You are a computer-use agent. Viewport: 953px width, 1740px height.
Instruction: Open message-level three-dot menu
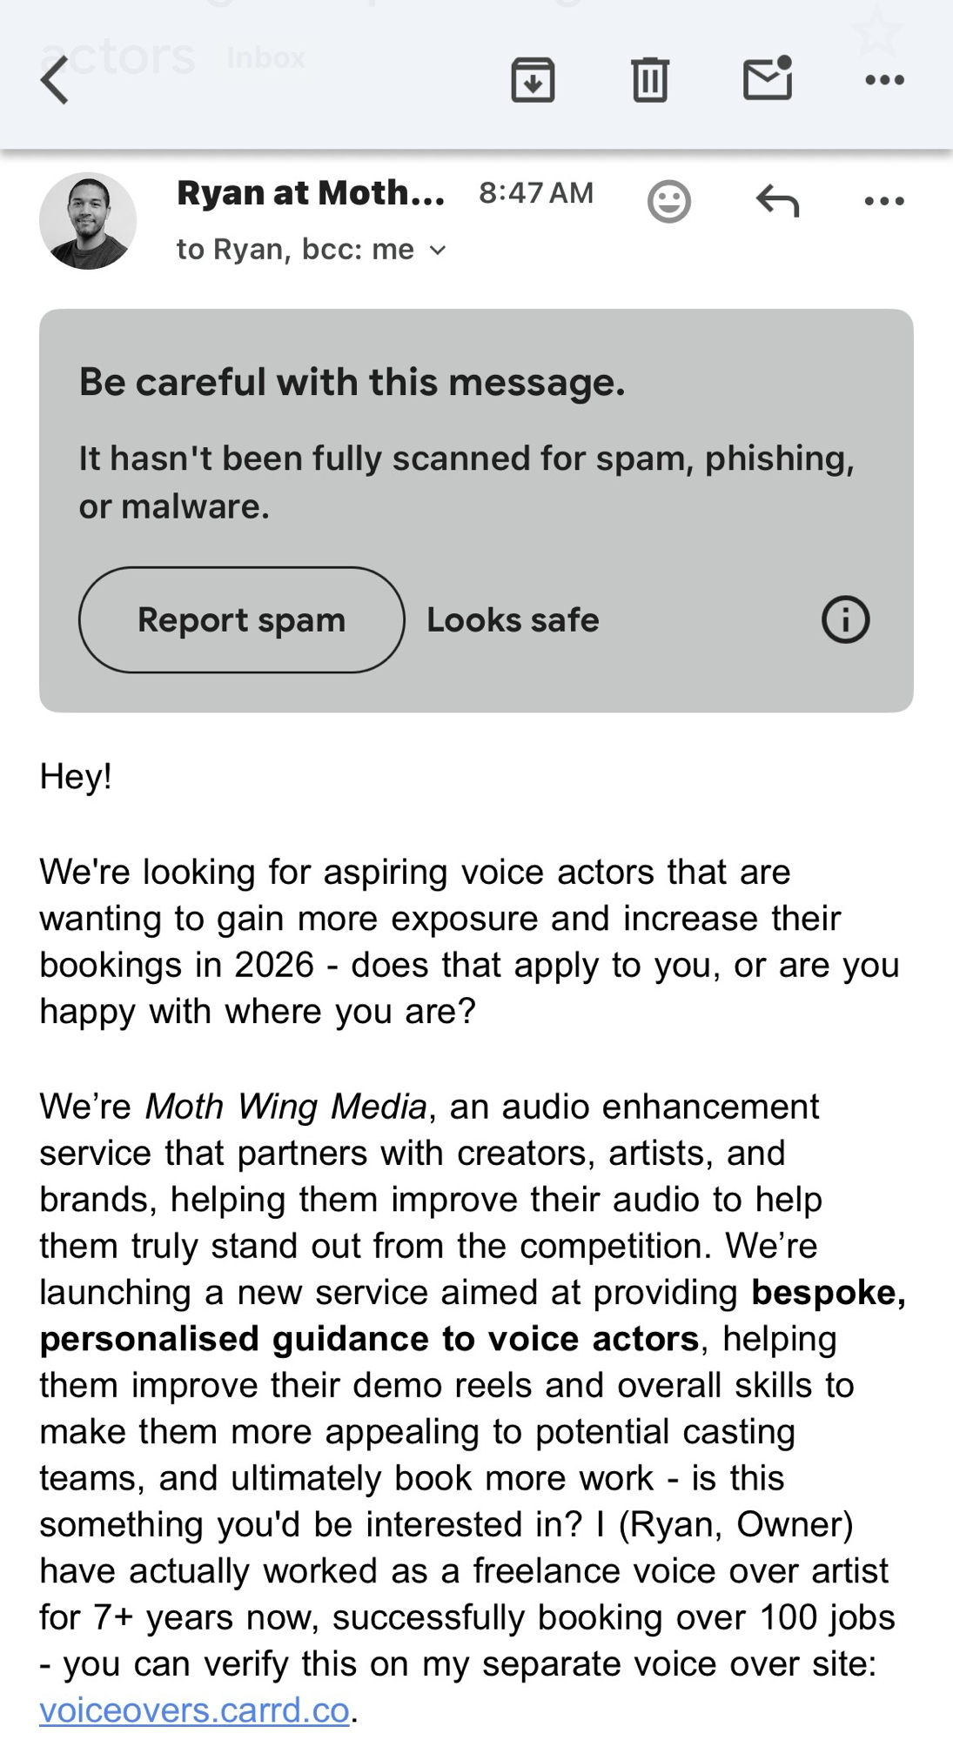tap(884, 201)
